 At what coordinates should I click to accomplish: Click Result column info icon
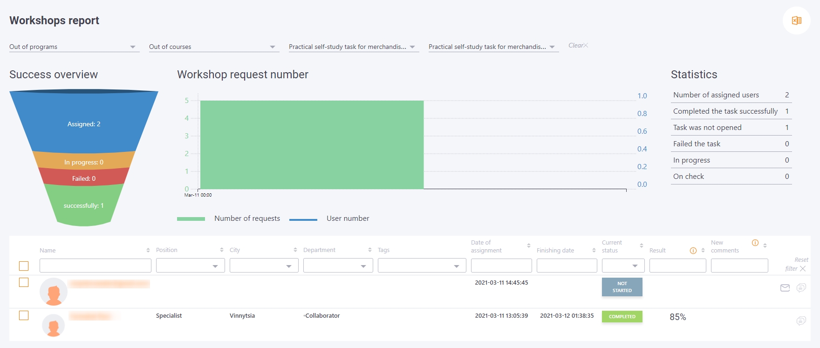point(693,251)
